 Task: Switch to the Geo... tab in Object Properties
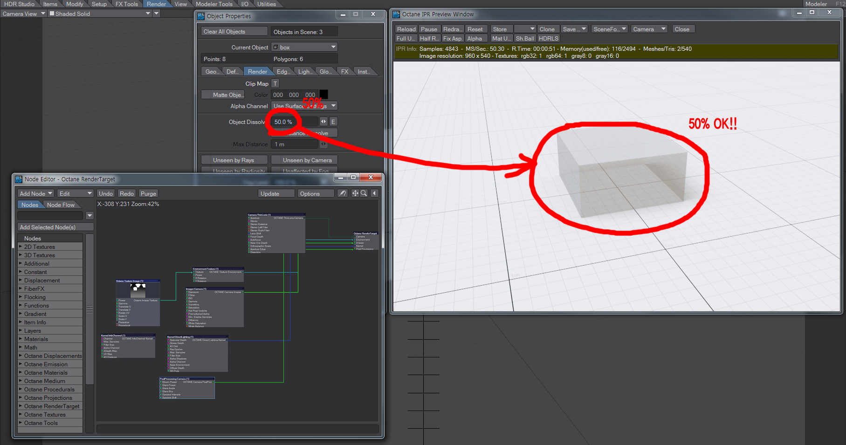click(211, 71)
